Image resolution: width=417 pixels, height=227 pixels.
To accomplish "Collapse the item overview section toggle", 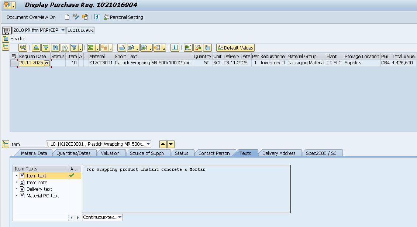I will point(6,47).
